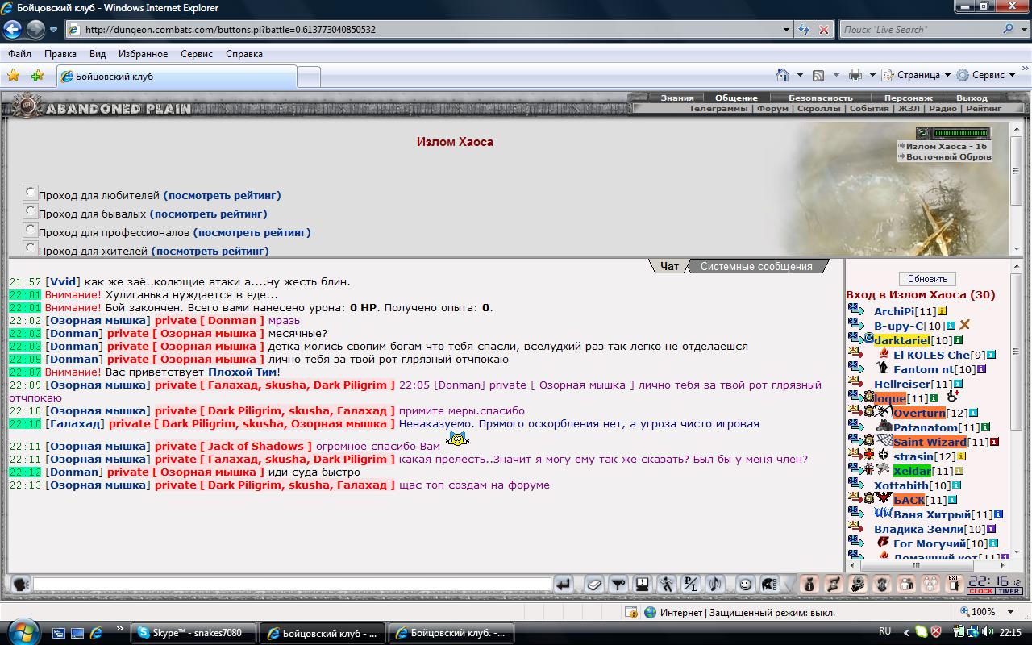Click the private message icon beside Hellreiser
Screen dimensions: 1032x645
855,384
